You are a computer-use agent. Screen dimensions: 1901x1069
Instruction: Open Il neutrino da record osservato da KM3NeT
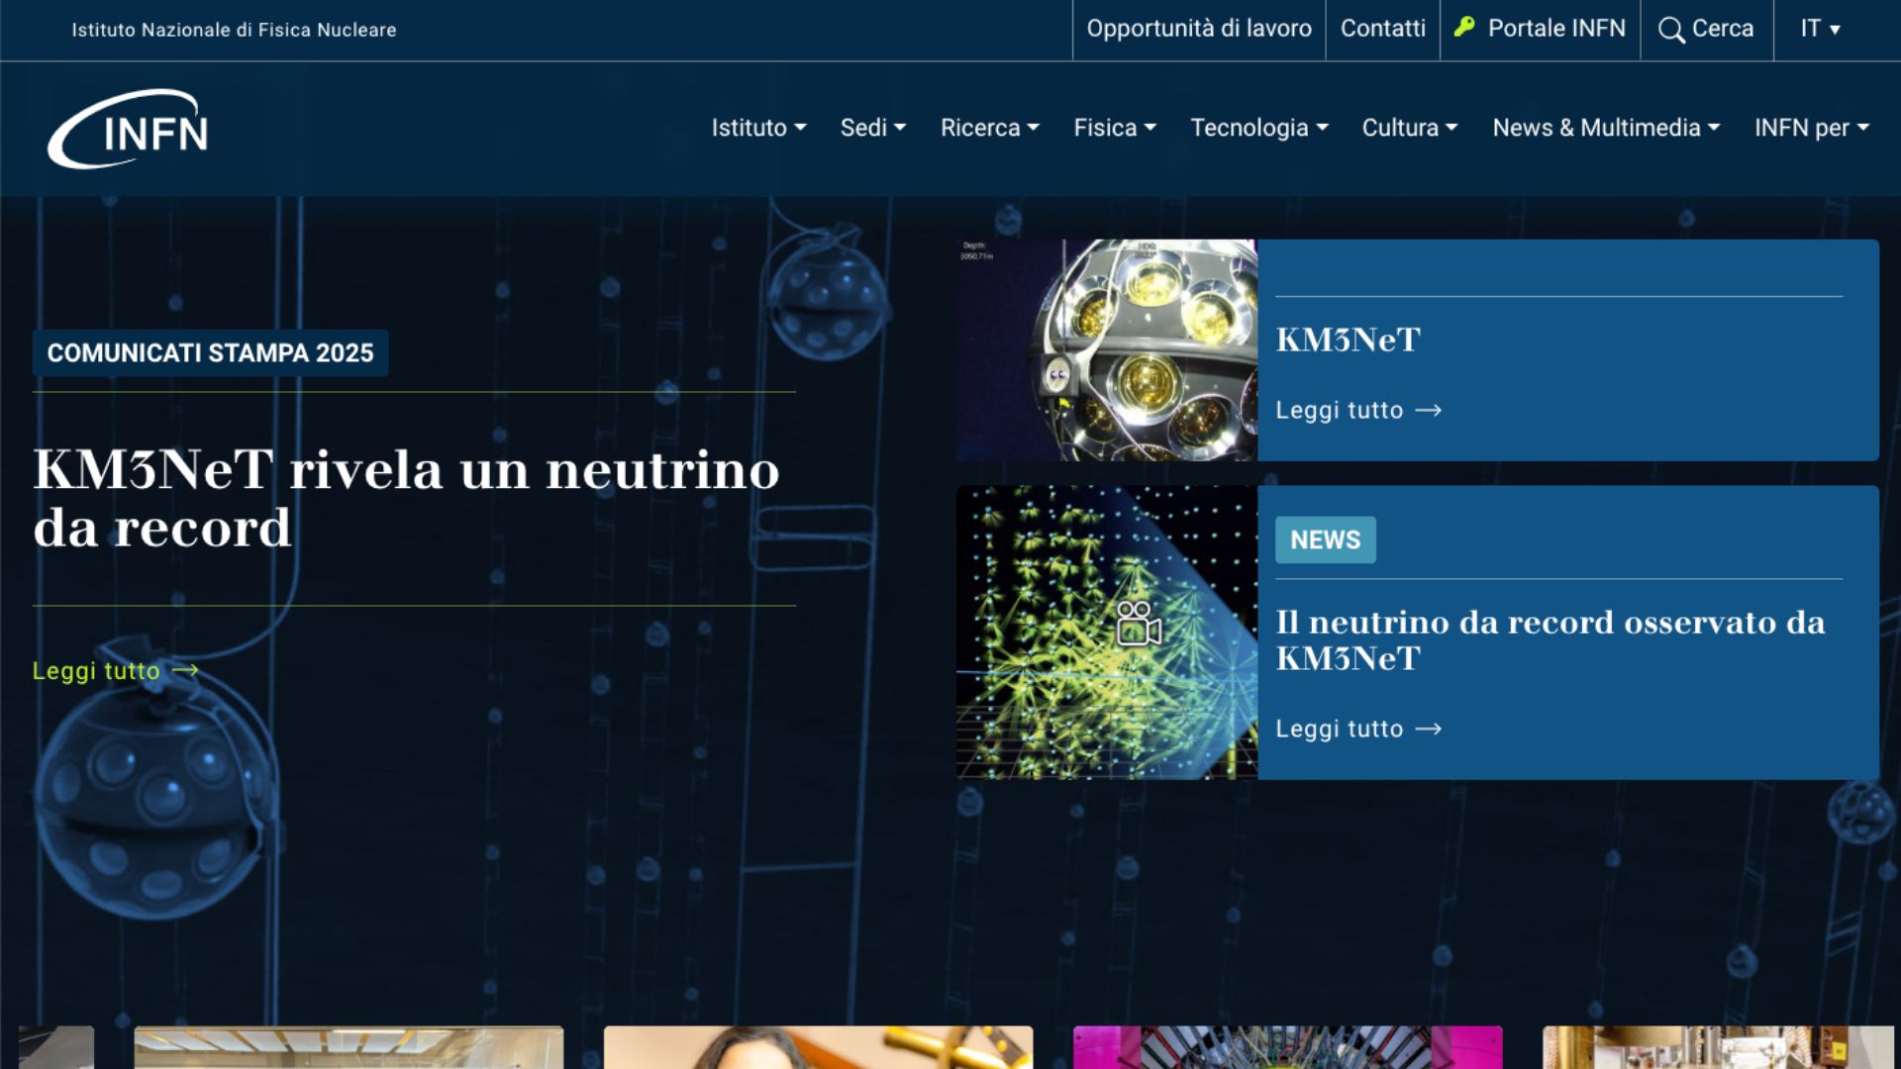[1550, 640]
